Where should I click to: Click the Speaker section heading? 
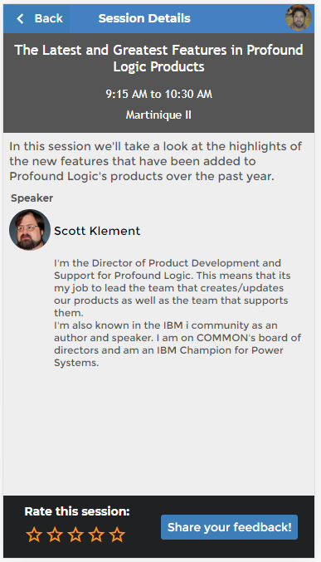coord(32,198)
